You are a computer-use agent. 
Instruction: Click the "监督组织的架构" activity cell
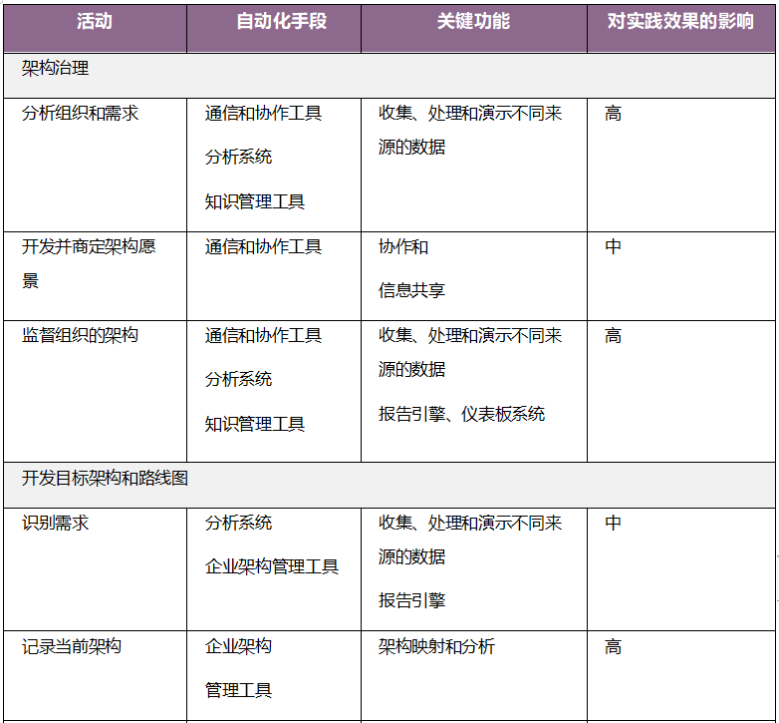[80, 336]
